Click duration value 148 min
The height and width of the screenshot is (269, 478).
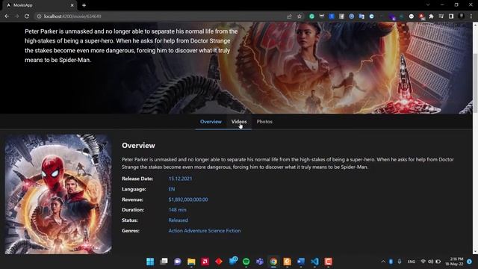coord(178,210)
